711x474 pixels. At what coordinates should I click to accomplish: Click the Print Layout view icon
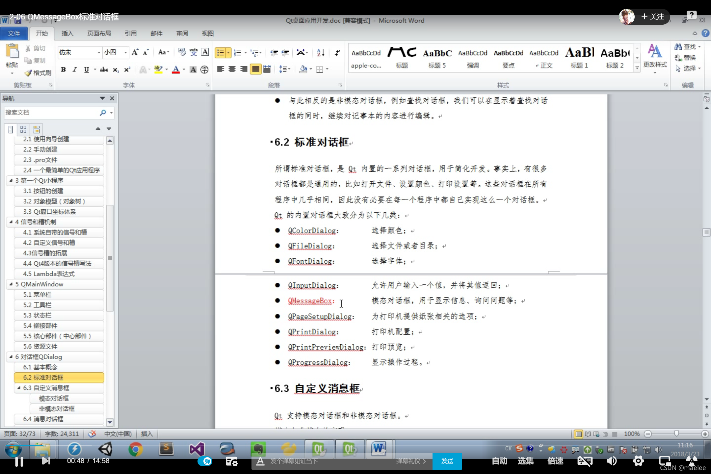pos(578,434)
